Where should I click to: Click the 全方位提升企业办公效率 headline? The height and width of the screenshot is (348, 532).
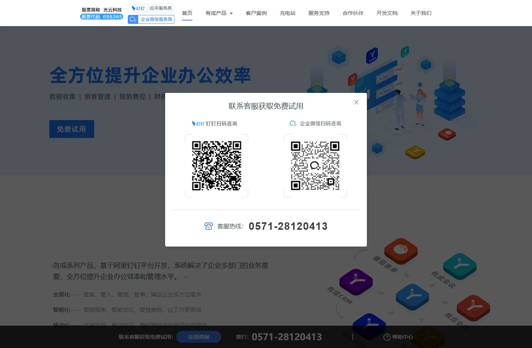[x=150, y=76]
